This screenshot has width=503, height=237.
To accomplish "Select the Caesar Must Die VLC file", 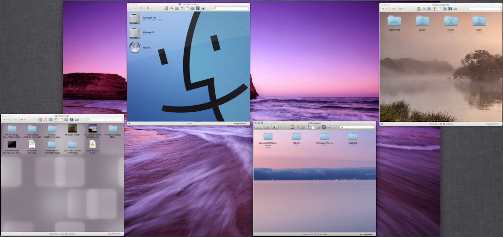I will point(93,144).
